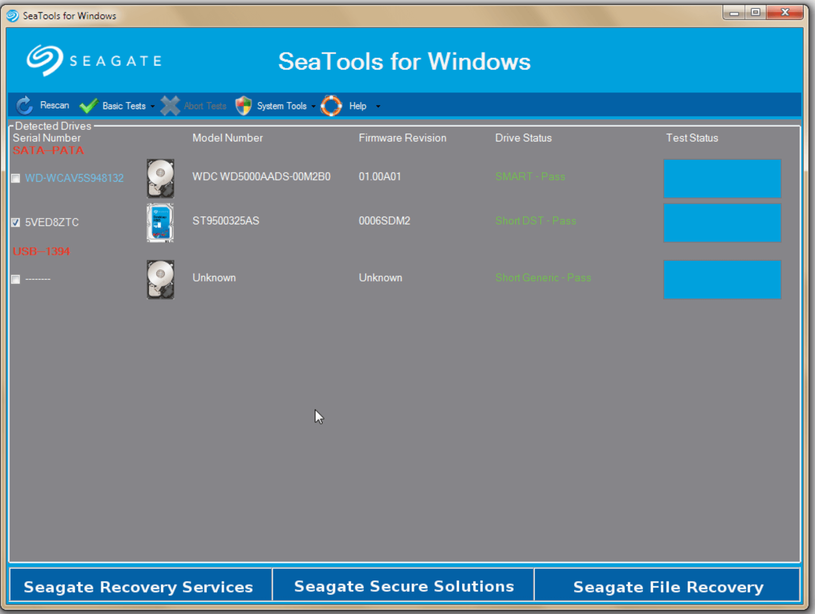
Task: Check the WD-WCAV5S948132 drive checkbox
Action: [15, 178]
